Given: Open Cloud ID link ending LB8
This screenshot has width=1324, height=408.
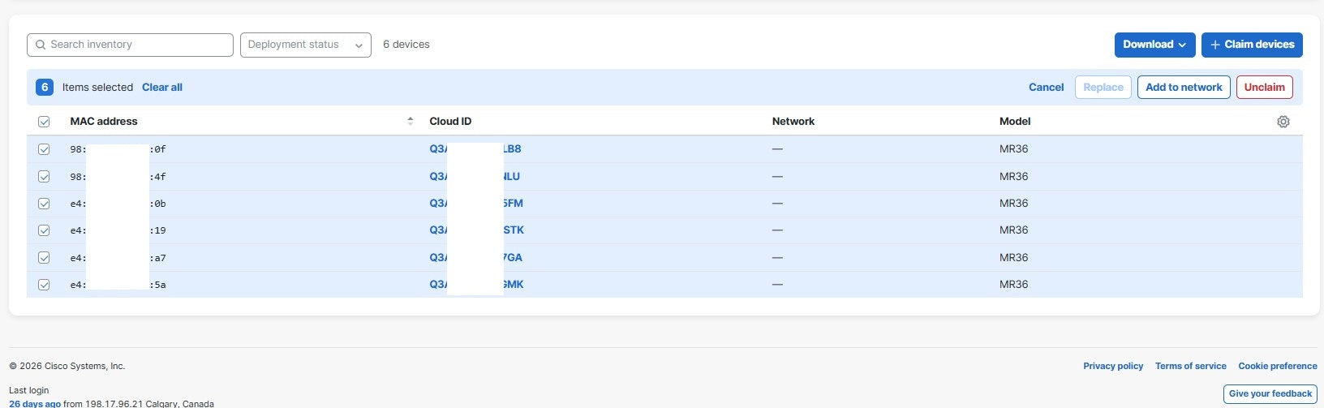Looking at the screenshot, I should coord(475,149).
